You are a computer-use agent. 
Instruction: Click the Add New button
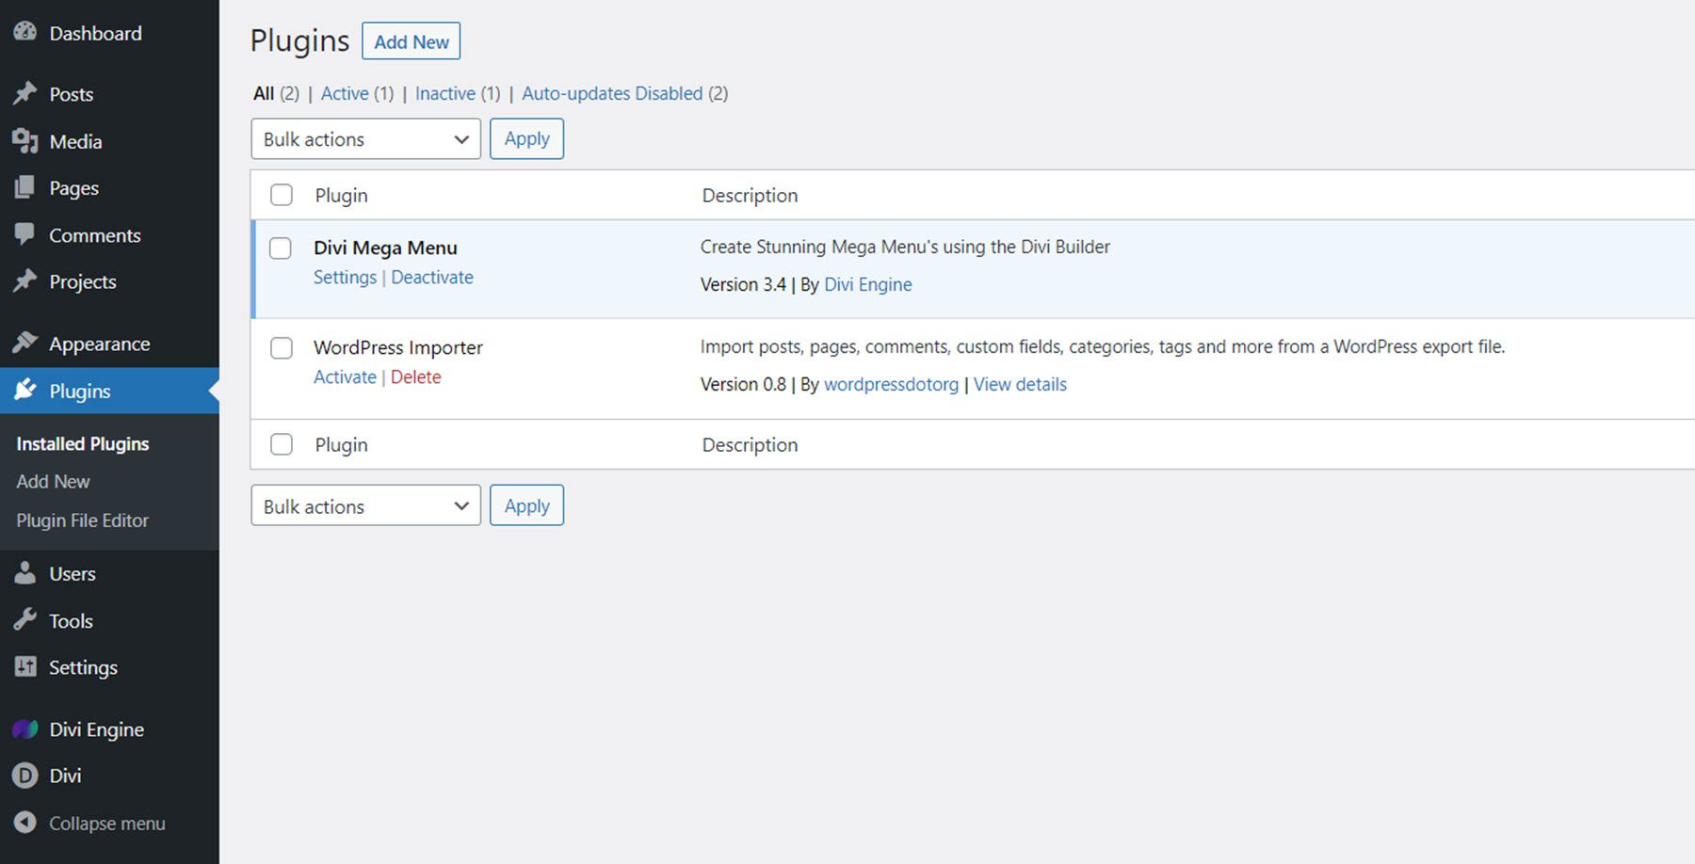(x=411, y=41)
